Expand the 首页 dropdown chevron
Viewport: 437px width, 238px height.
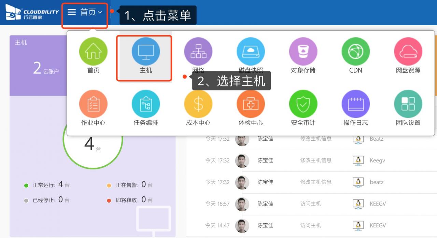pos(100,13)
